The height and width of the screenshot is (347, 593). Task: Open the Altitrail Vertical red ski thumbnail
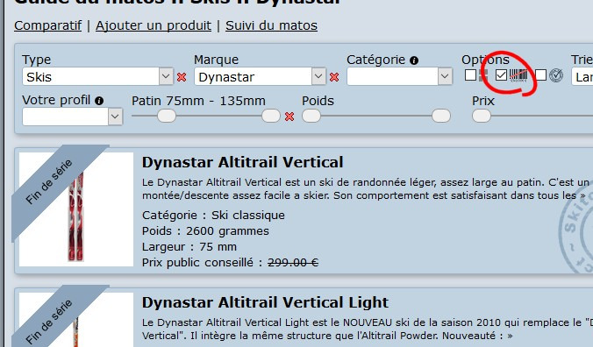[76, 209]
